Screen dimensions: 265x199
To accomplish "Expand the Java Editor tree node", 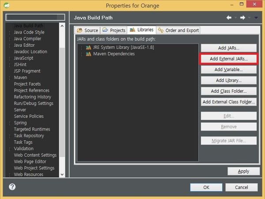I will coord(10,45).
